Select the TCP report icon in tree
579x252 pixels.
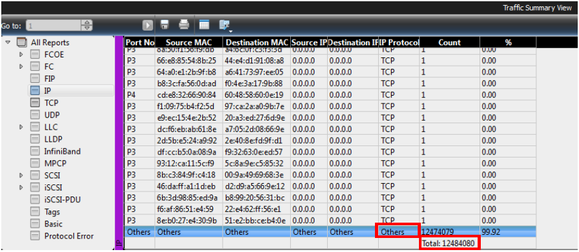point(34,103)
